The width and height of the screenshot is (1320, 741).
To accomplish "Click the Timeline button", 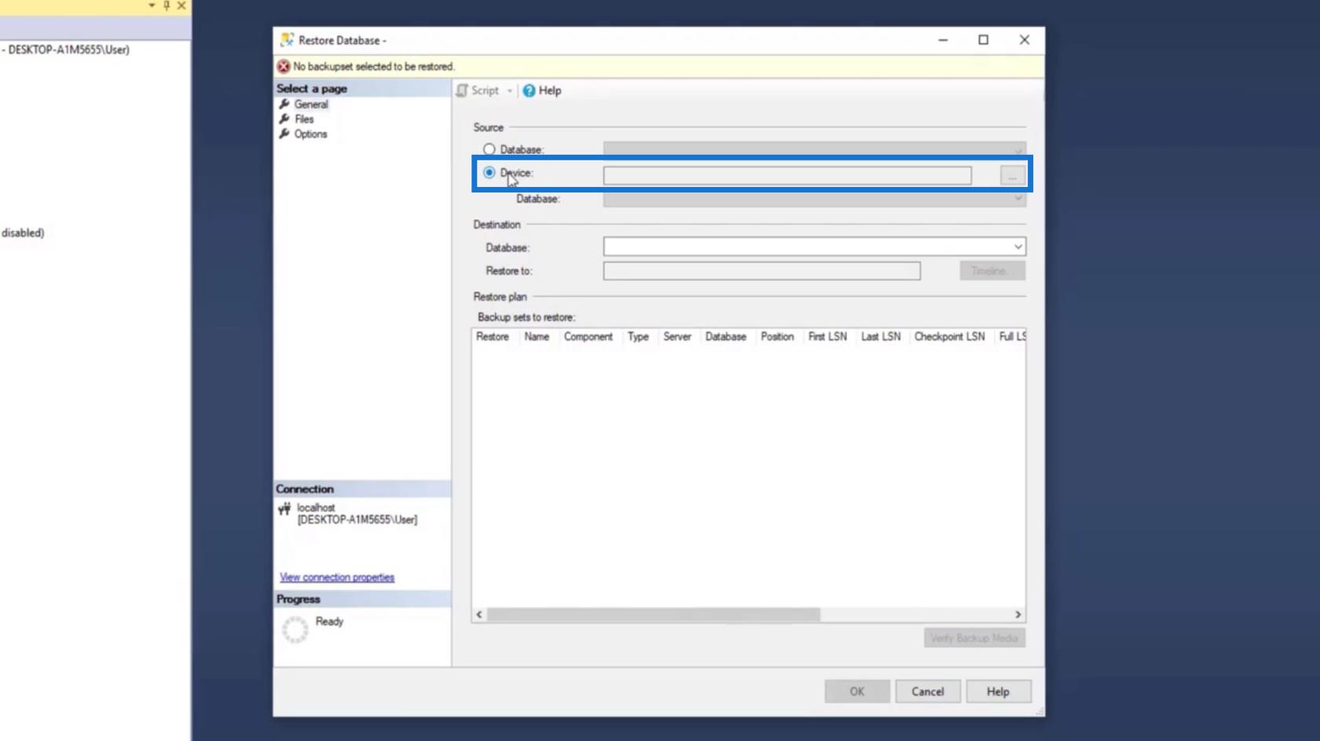I will pos(992,271).
